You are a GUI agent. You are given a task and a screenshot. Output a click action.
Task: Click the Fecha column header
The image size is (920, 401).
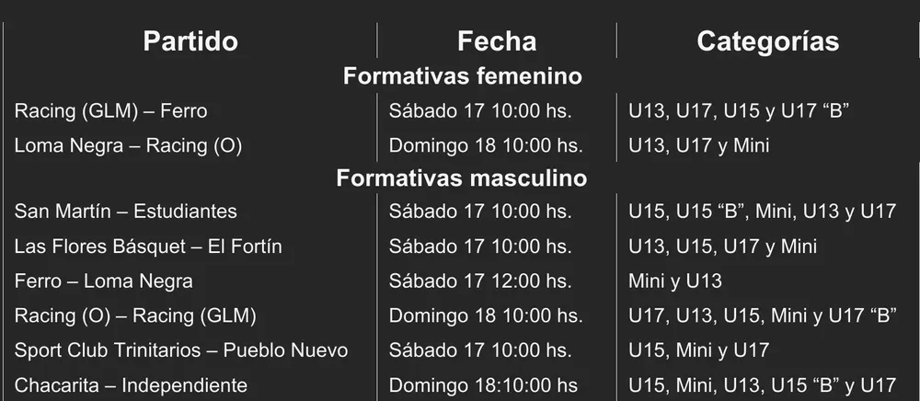[x=496, y=41]
